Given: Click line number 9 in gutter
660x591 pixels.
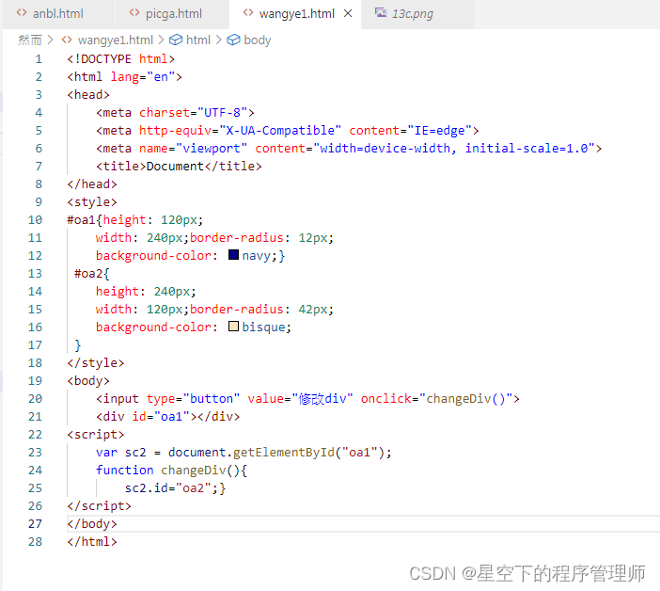Looking at the screenshot, I should (x=39, y=202).
